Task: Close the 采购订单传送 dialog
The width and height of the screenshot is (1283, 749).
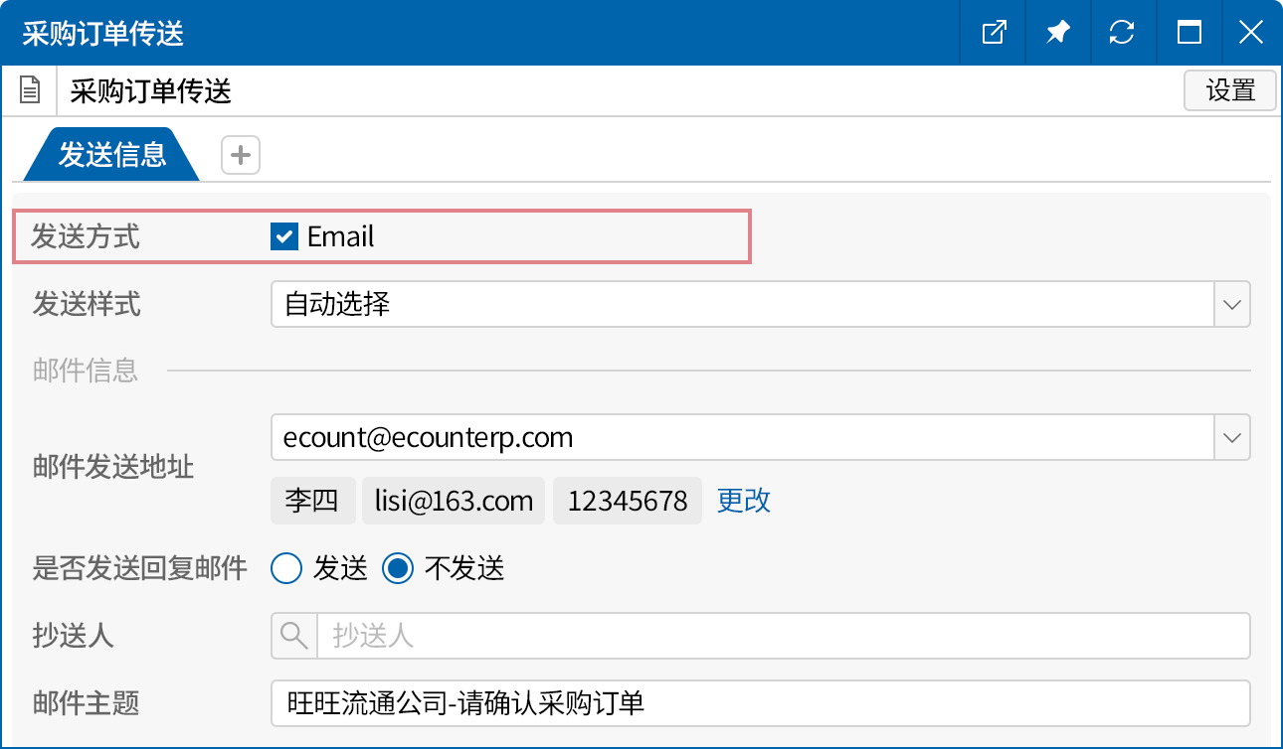Action: coord(1251,33)
